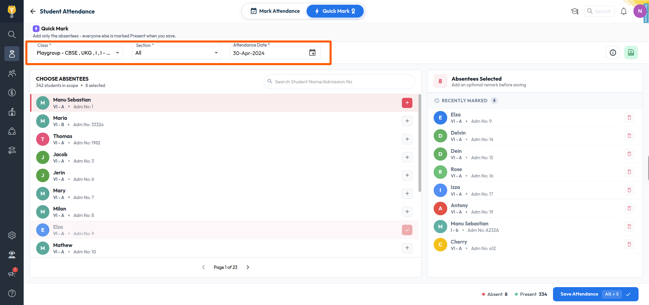Image resolution: width=649 pixels, height=305 pixels.
Task: Click the info circle icon
Action: 613,53
